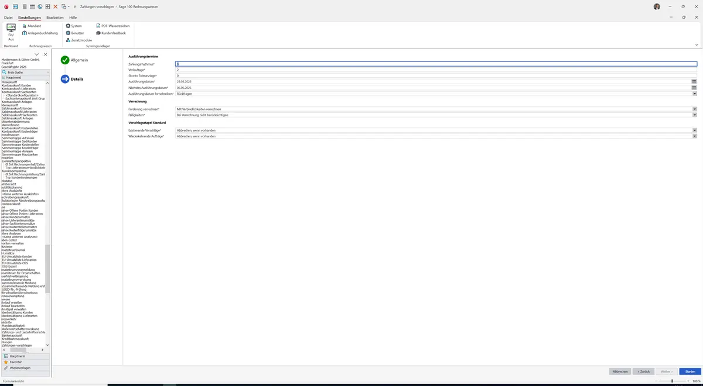Open PDF-Wasserzeichen settings
The height and width of the screenshot is (386, 703).
[113, 26]
